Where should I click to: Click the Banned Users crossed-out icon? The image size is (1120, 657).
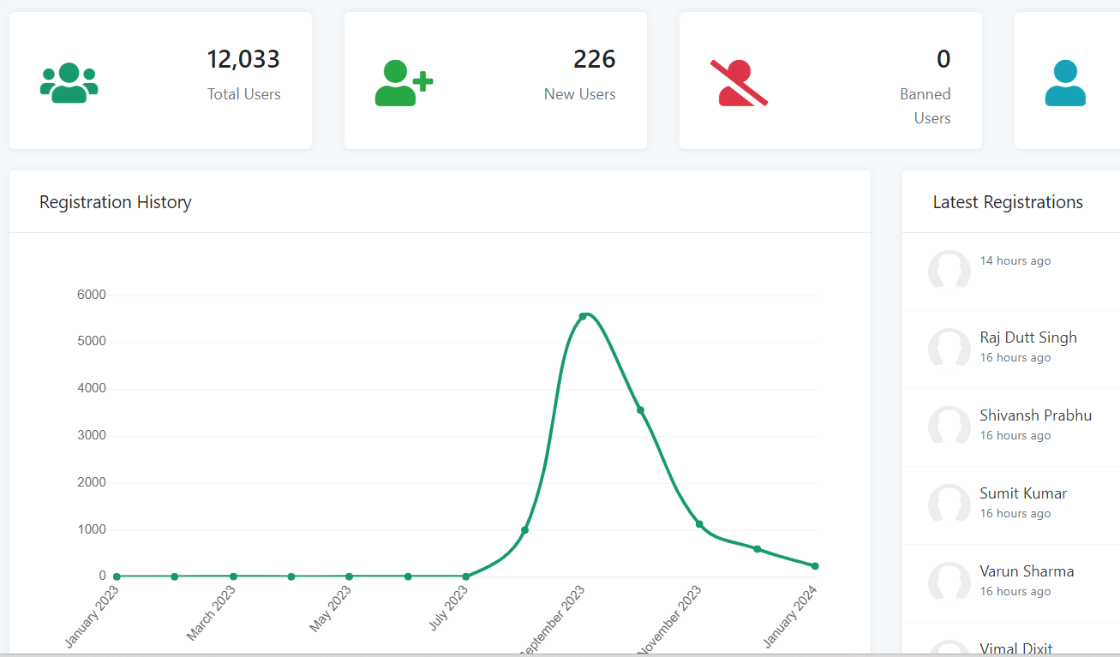click(x=739, y=83)
